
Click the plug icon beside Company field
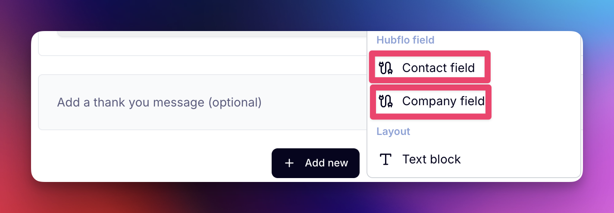[x=385, y=101]
